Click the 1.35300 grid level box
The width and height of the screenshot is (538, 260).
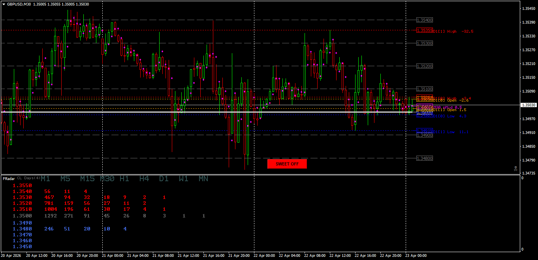[425, 43]
